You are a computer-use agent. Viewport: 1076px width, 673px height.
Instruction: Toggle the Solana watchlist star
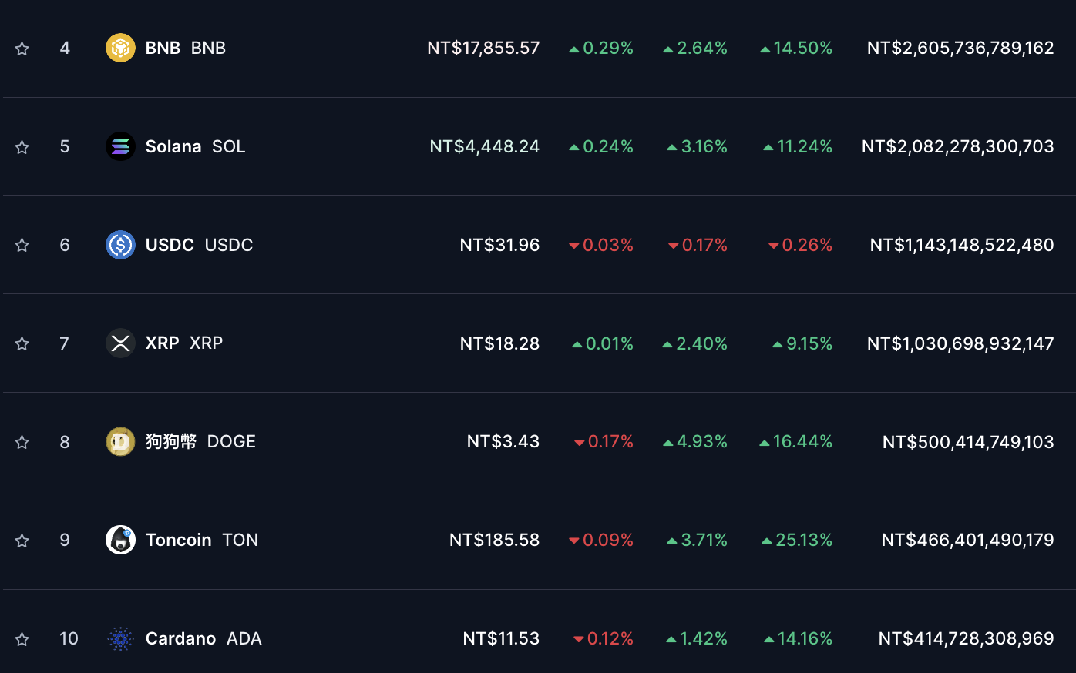coord(22,147)
